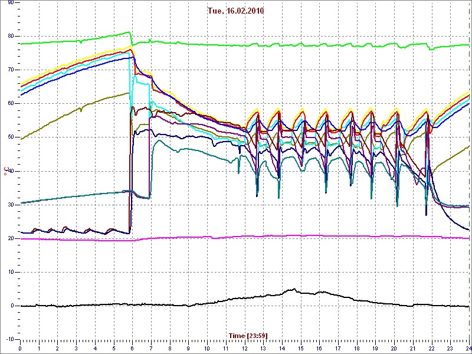Select the 20 label on the temperature axis
This screenshot has width=472, height=354.
tap(10, 239)
